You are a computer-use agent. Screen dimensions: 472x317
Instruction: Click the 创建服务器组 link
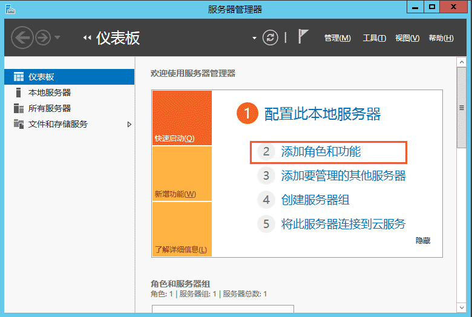[315, 200]
